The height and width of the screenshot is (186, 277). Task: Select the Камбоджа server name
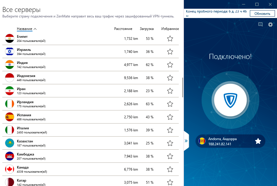click(x=25, y=154)
